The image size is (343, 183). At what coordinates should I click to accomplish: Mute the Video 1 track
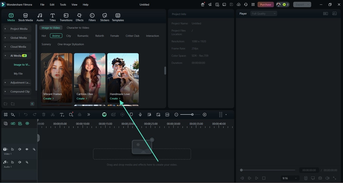20,149
